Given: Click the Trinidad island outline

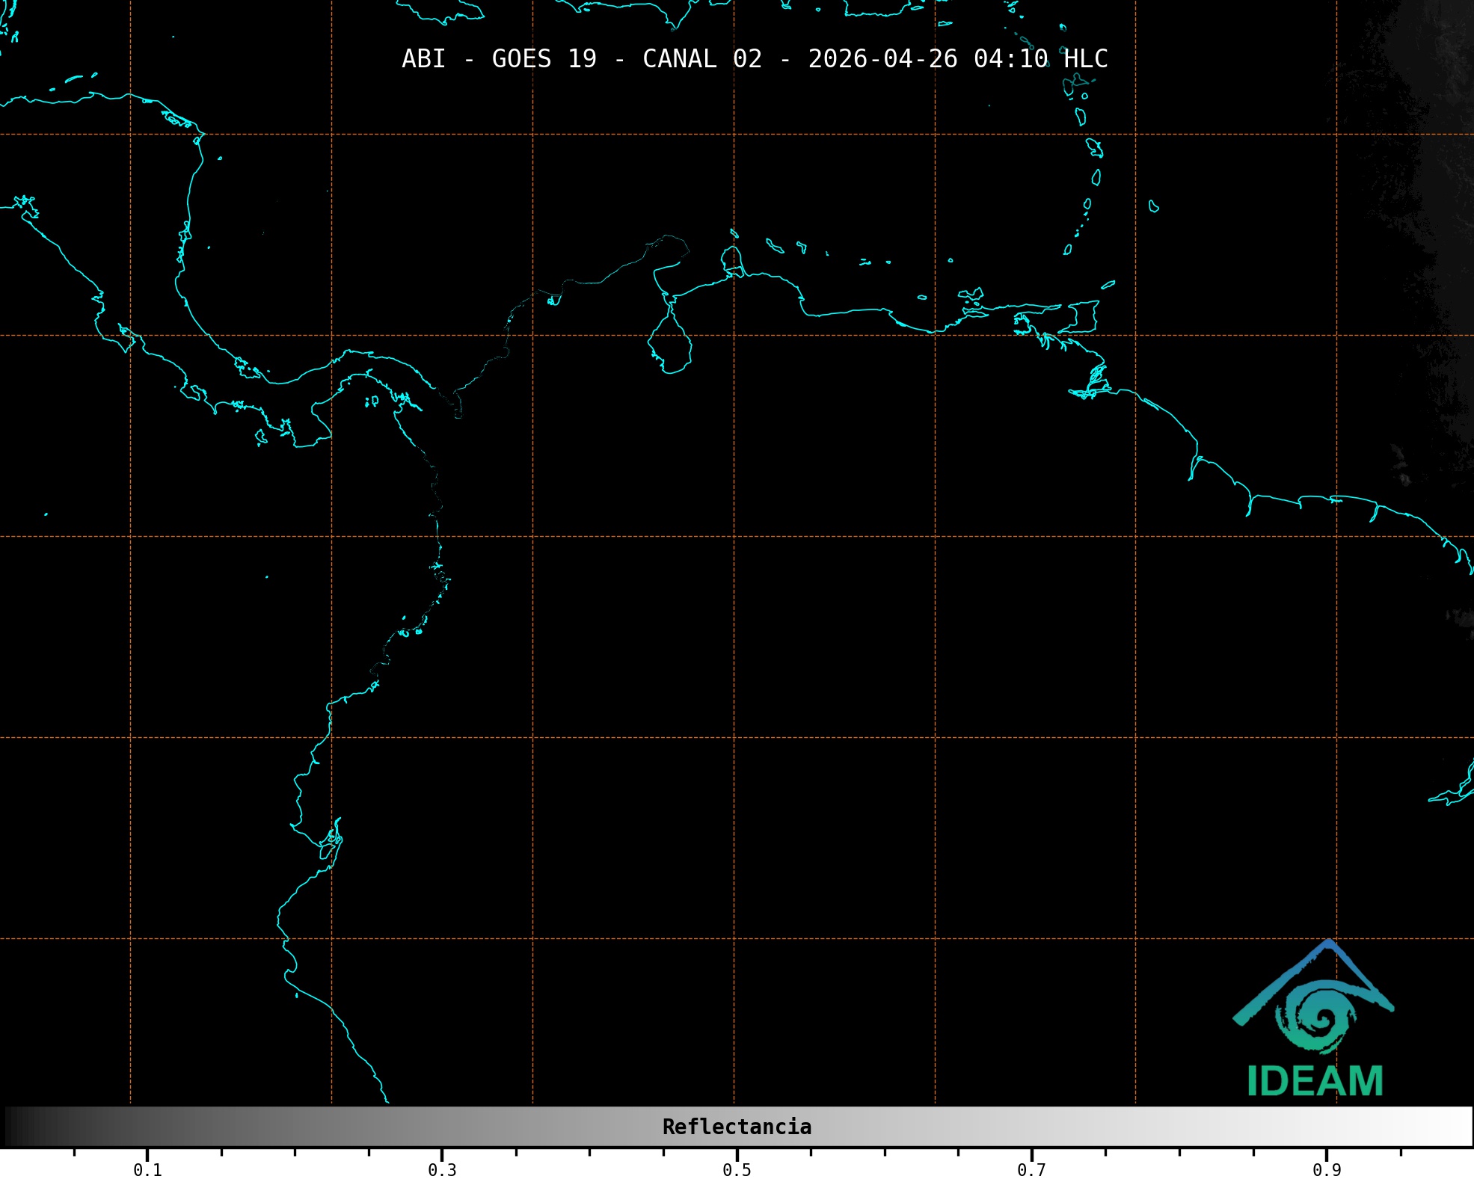Looking at the screenshot, I should click(x=1083, y=316).
